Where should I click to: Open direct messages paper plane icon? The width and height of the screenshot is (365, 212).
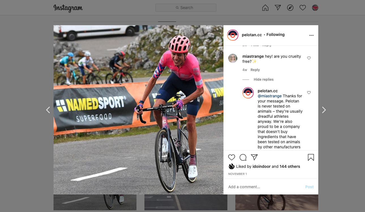click(278, 8)
